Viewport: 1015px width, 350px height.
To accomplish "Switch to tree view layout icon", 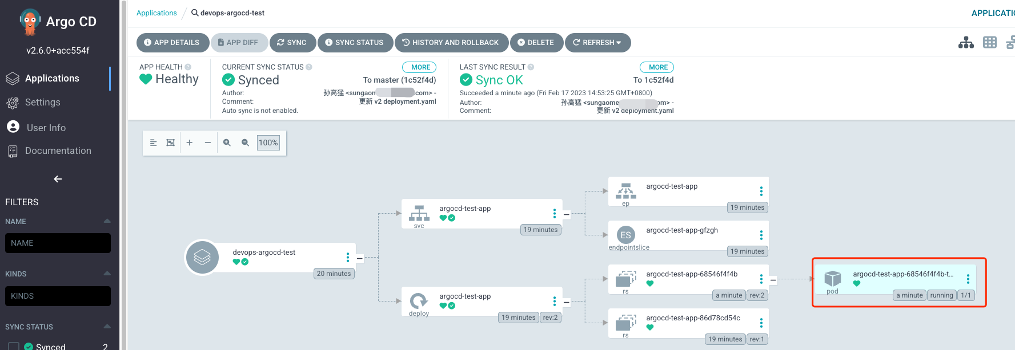I will (x=966, y=43).
